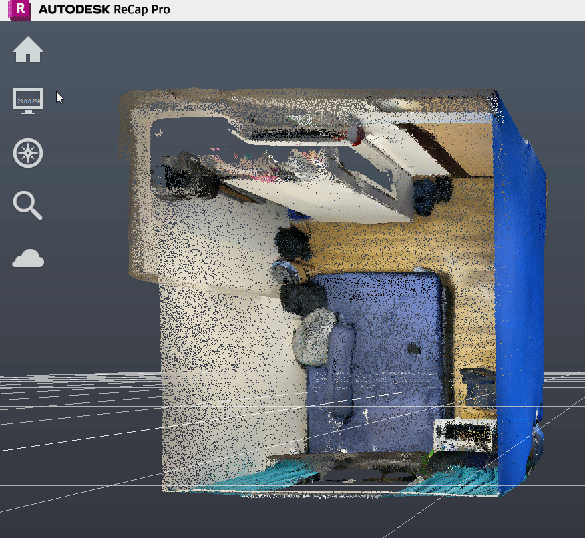Select the Navigation compass icon
The height and width of the screenshot is (538, 585).
pyautogui.click(x=28, y=153)
